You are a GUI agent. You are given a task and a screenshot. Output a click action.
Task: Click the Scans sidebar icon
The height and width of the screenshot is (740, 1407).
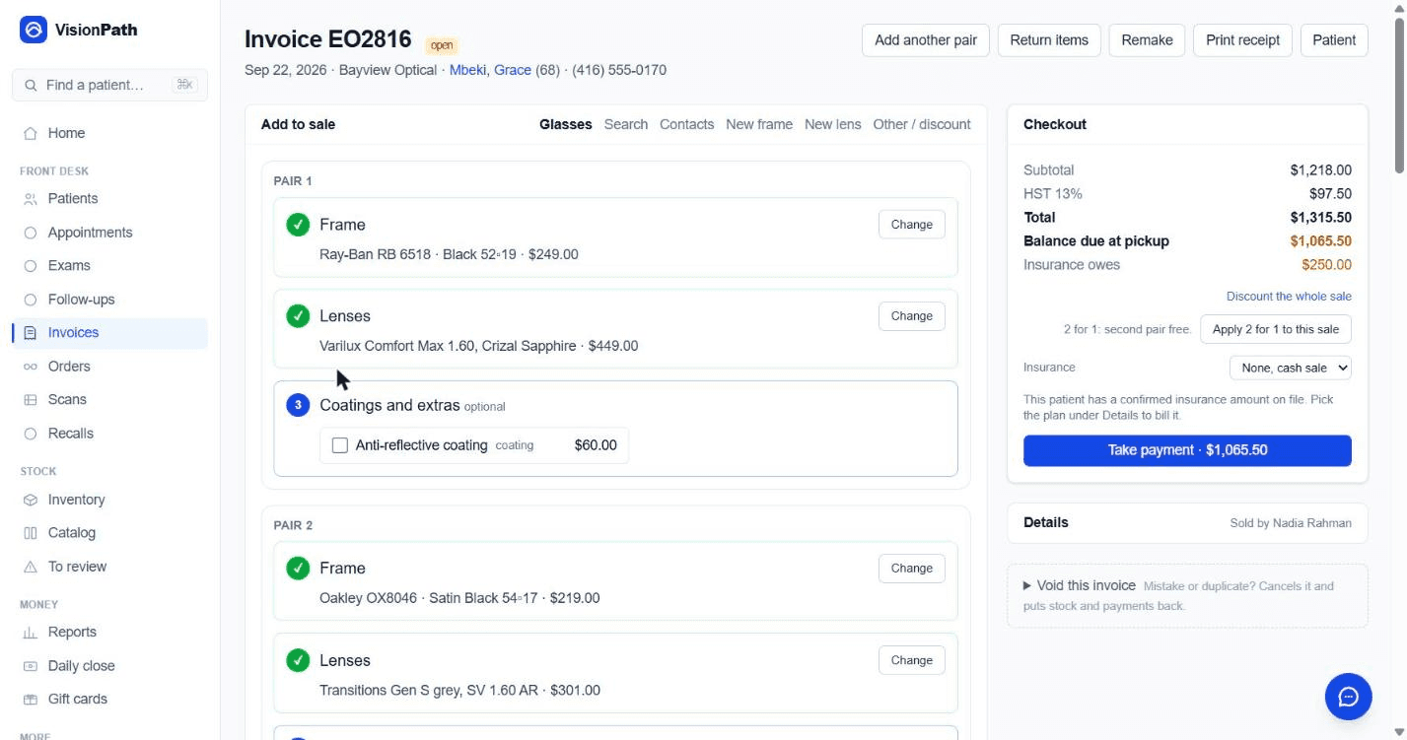click(x=31, y=400)
